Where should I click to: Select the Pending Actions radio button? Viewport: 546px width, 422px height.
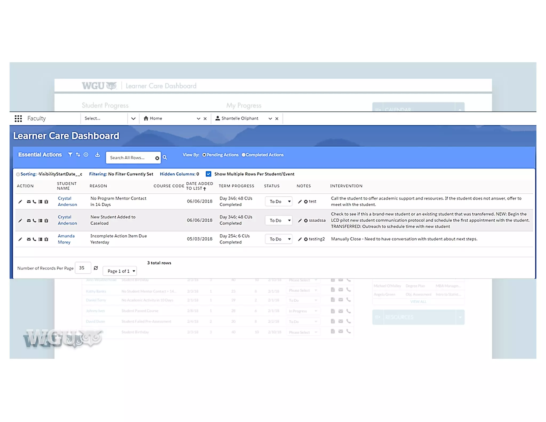[x=204, y=155]
